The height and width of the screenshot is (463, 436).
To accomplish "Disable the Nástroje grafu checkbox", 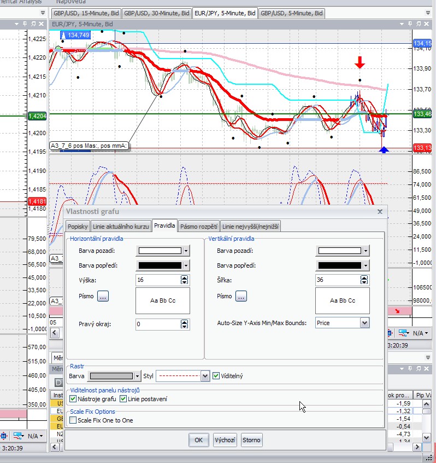I will (x=73, y=399).
